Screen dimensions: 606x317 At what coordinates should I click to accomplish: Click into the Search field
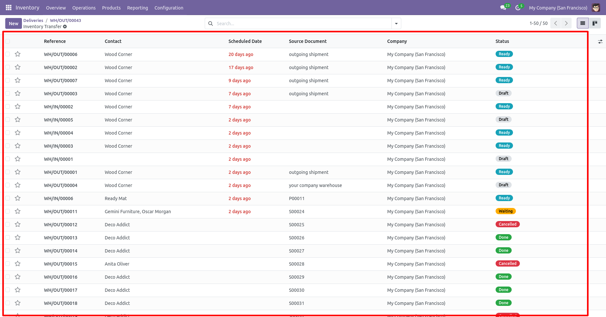click(303, 24)
